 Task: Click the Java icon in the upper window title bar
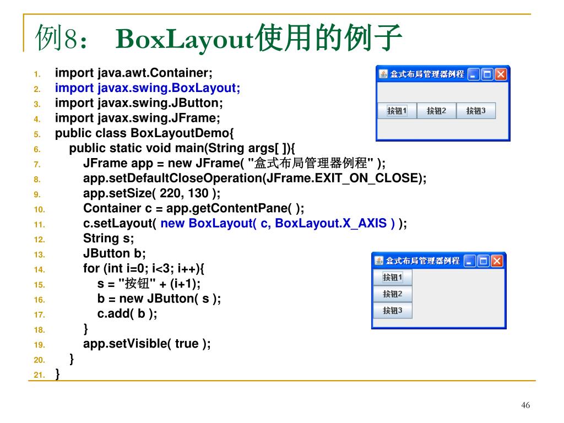tap(383, 74)
